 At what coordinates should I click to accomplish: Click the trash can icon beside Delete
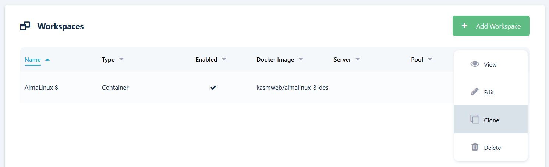(x=475, y=147)
